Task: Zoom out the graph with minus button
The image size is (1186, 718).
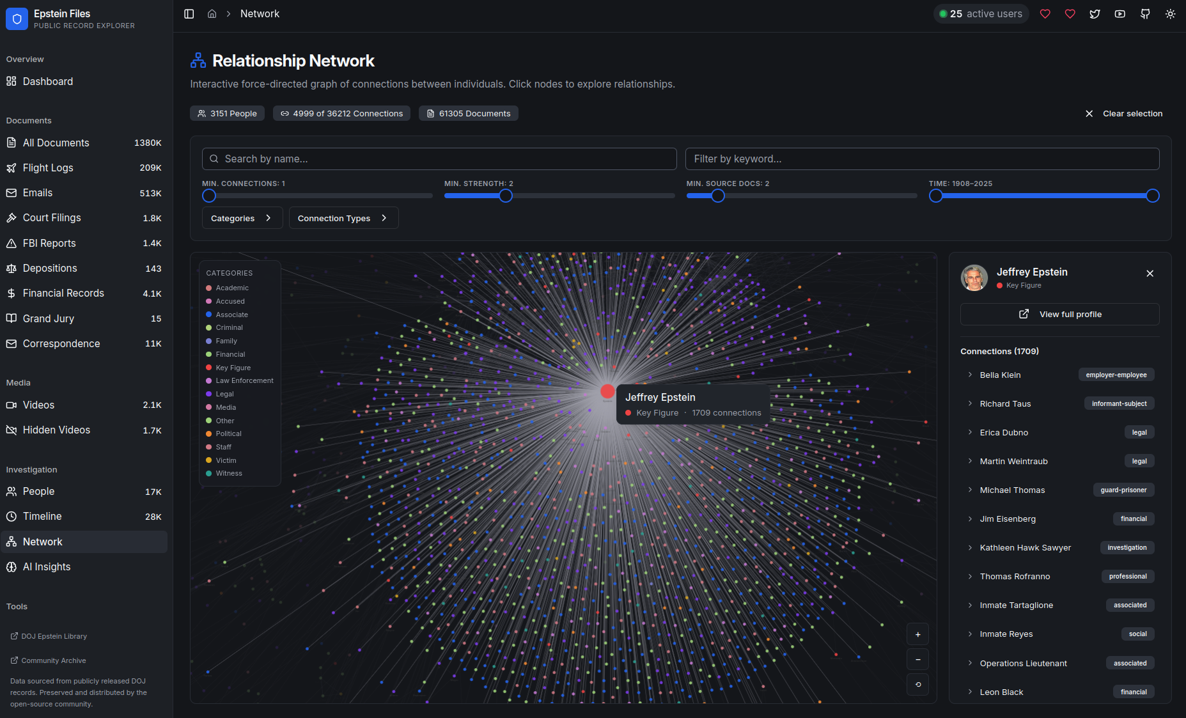Action: (x=917, y=659)
